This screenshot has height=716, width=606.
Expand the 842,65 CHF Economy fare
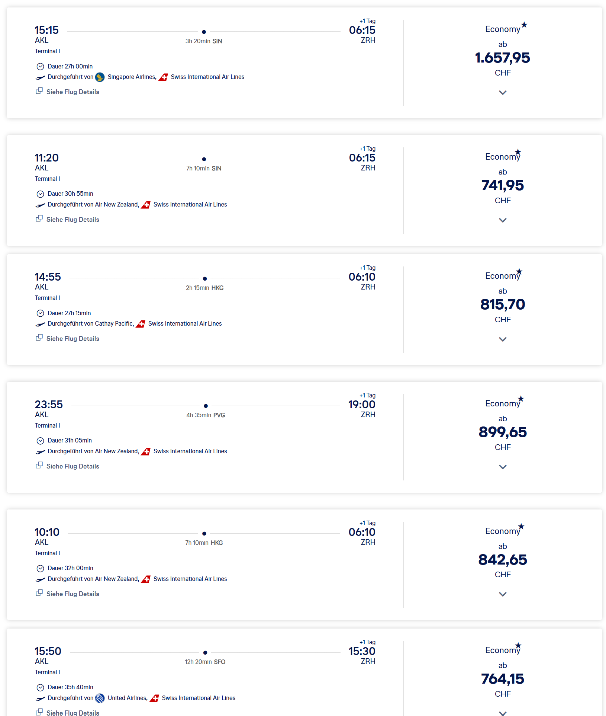503,594
